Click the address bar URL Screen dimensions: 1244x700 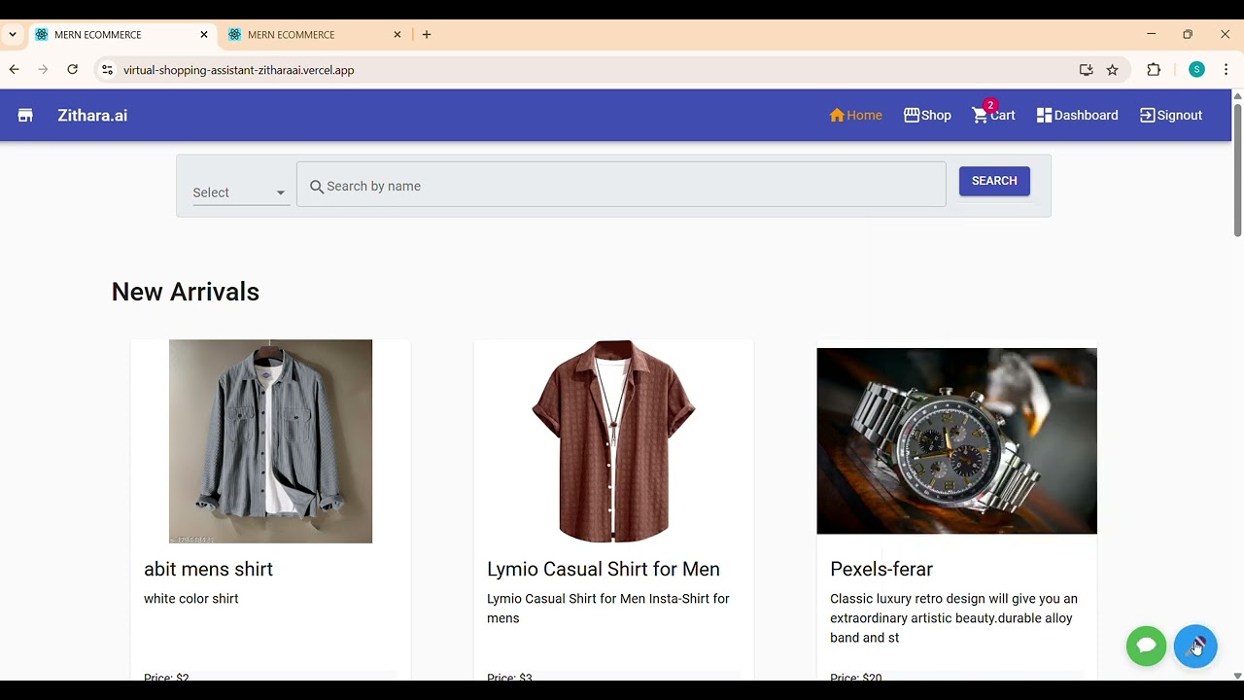(x=238, y=70)
